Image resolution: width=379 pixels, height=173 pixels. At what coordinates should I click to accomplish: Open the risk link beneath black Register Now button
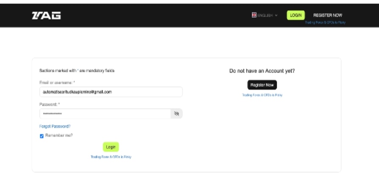tap(262, 95)
